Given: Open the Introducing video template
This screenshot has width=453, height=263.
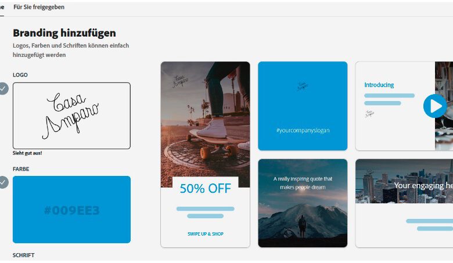Looking at the screenshot, I should (404, 106).
